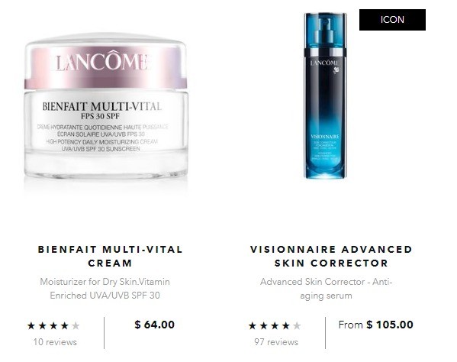
Task: Open the Visionnaire blue serum bottle image
Action: tap(325, 95)
